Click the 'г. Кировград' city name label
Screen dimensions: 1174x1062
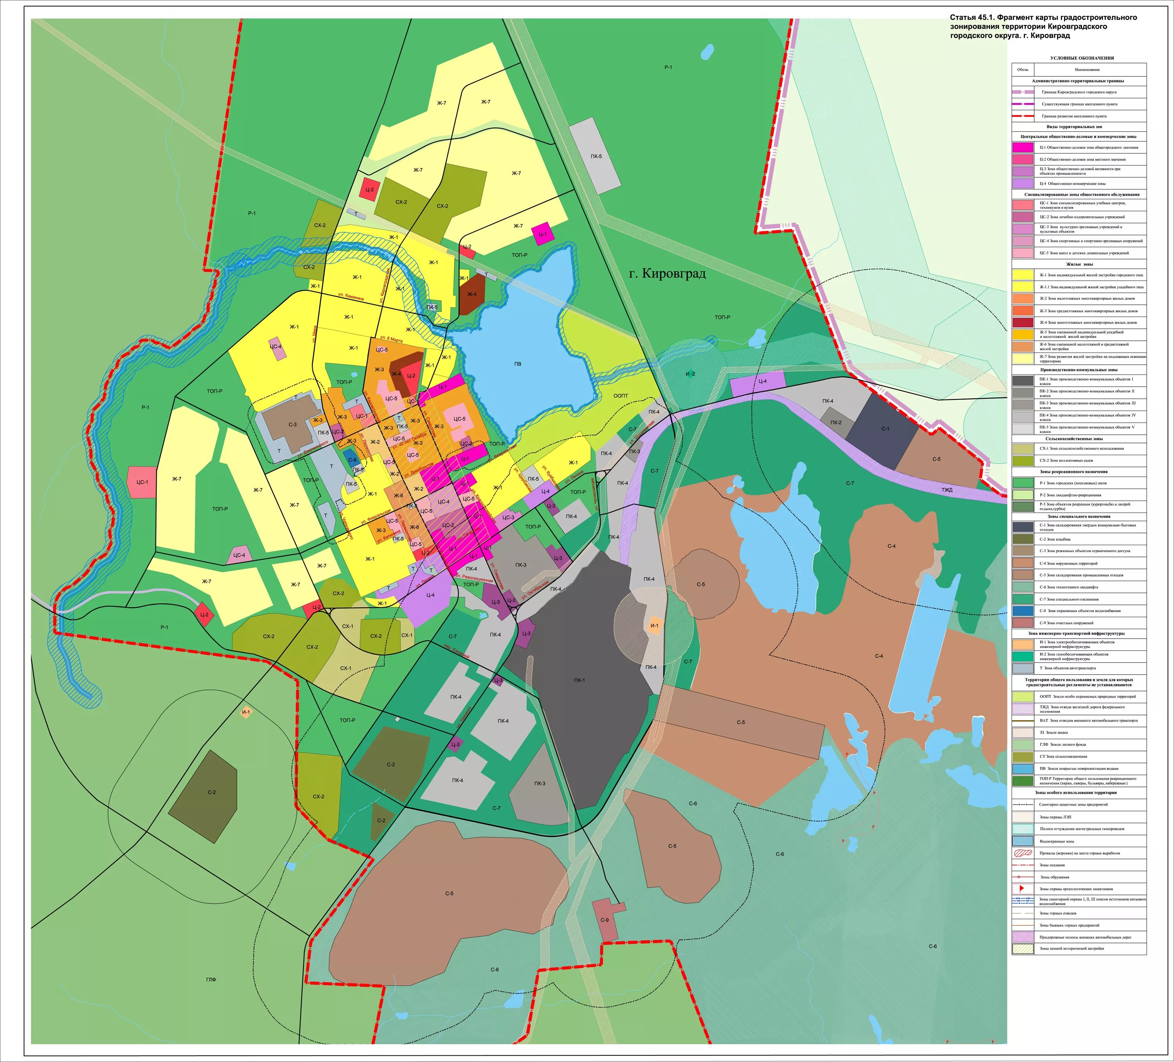[x=667, y=274]
